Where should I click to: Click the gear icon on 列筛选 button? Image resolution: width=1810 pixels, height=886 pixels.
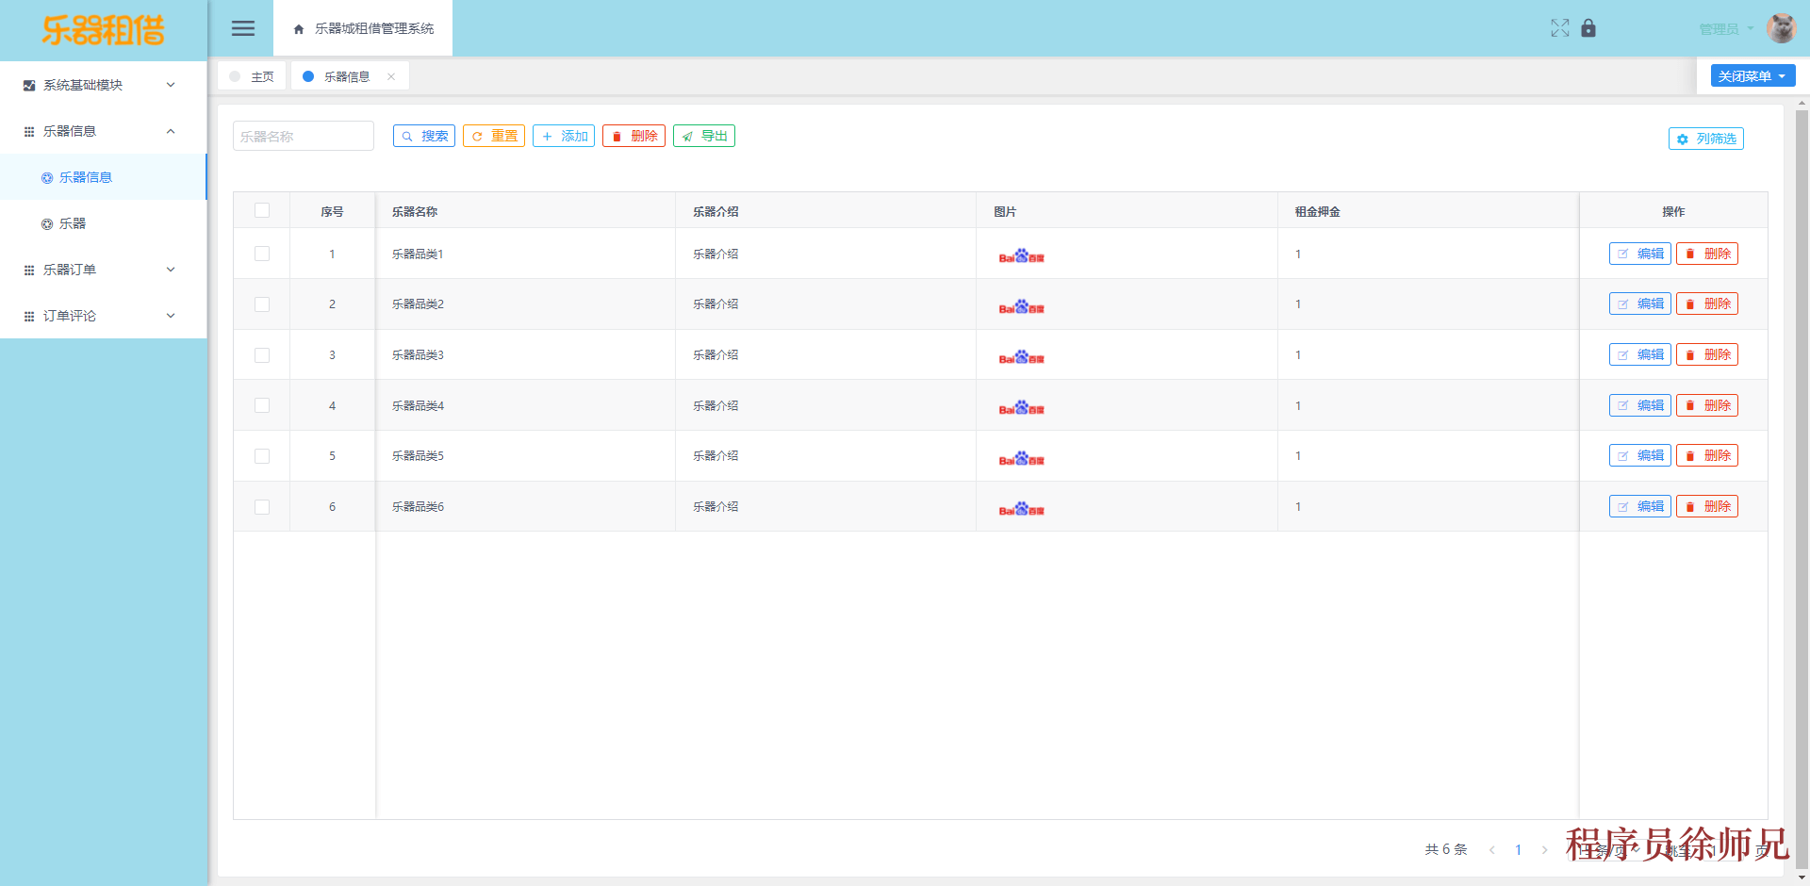(x=1684, y=139)
